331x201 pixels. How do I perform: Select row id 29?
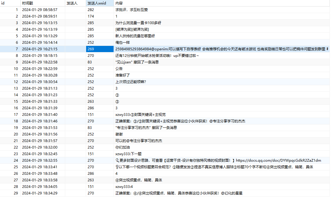pos(10,193)
